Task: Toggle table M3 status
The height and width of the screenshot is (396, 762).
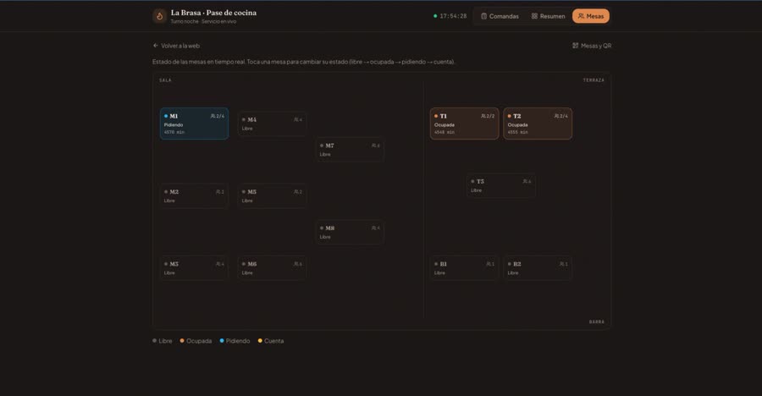Action: pos(194,268)
